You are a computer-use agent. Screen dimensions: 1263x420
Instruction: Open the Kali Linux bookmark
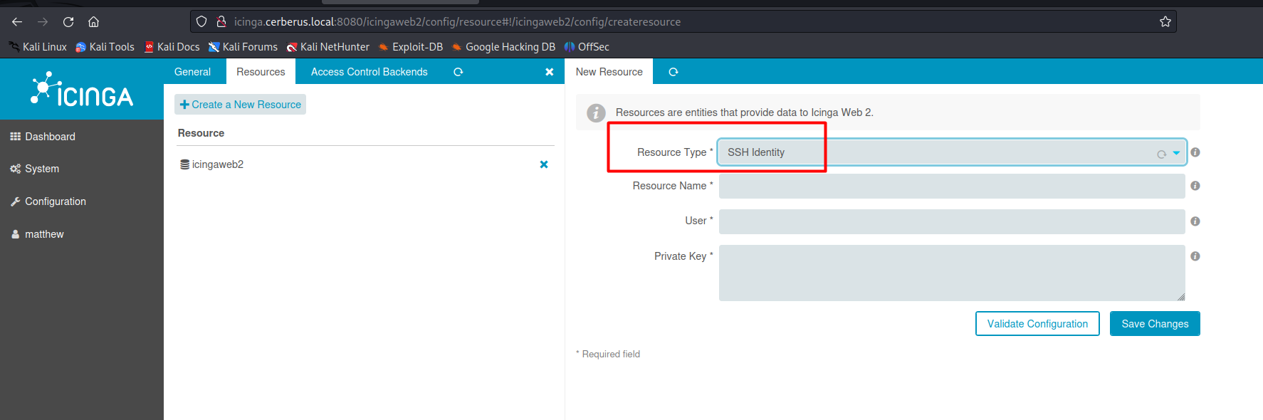pyautogui.click(x=38, y=47)
